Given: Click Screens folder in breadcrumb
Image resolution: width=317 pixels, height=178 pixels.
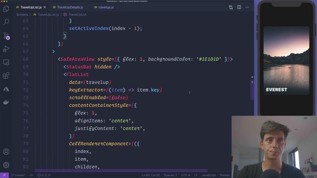Looking at the screenshot, I should (x=22, y=14).
